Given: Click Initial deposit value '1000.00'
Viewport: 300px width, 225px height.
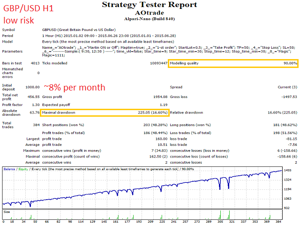Looking at the screenshot, I should 32,87.
